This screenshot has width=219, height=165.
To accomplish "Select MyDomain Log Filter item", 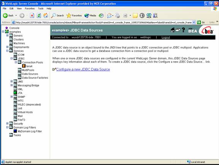I will [30, 131].
